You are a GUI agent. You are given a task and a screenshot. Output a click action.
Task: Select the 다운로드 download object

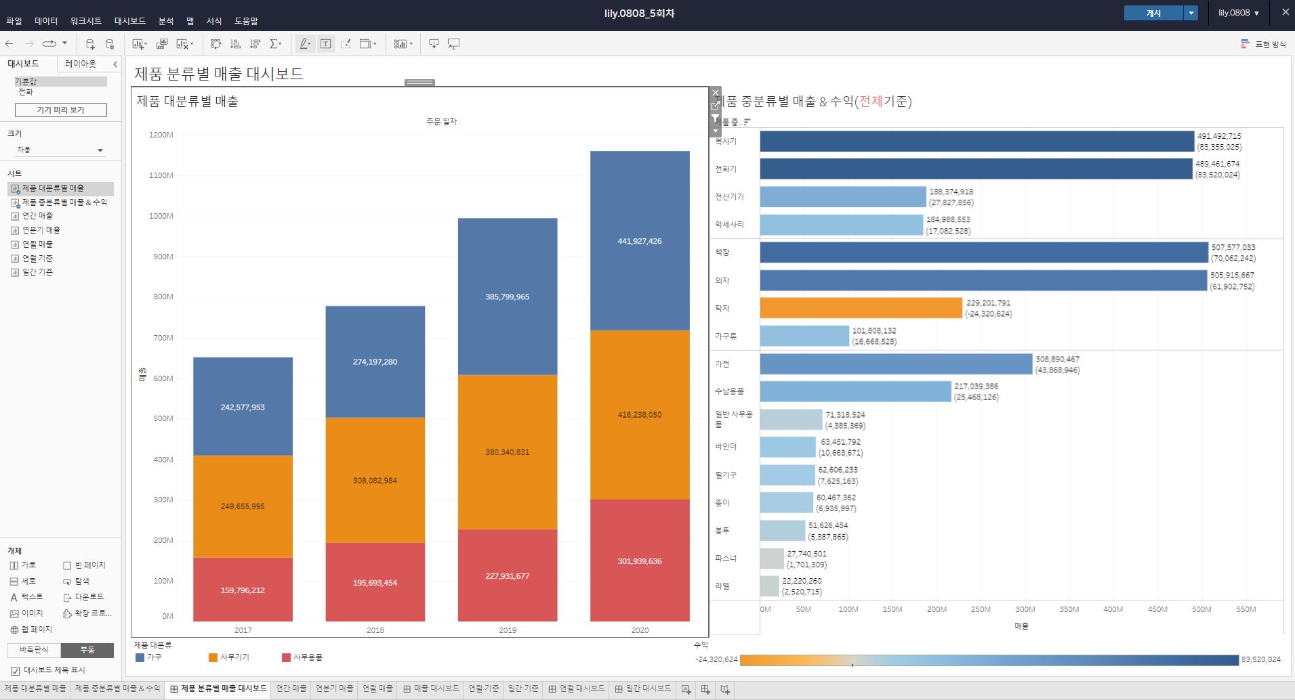coord(83,597)
